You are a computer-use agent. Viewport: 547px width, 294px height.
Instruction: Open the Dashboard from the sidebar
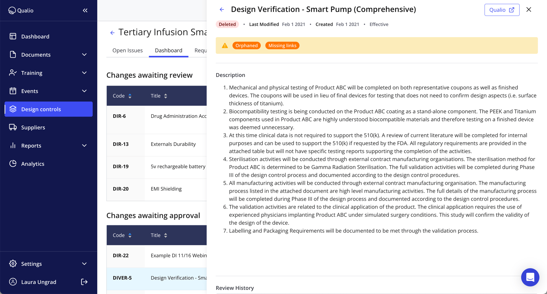point(13,36)
